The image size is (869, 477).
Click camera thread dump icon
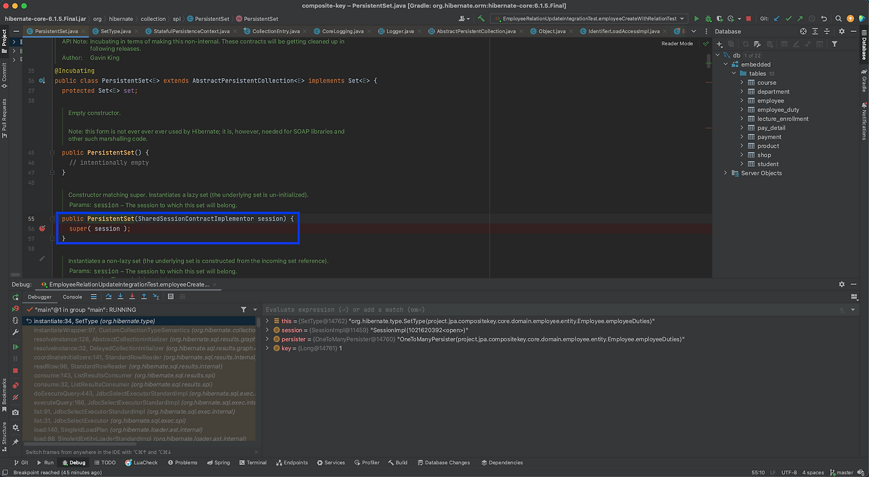click(x=16, y=412)
